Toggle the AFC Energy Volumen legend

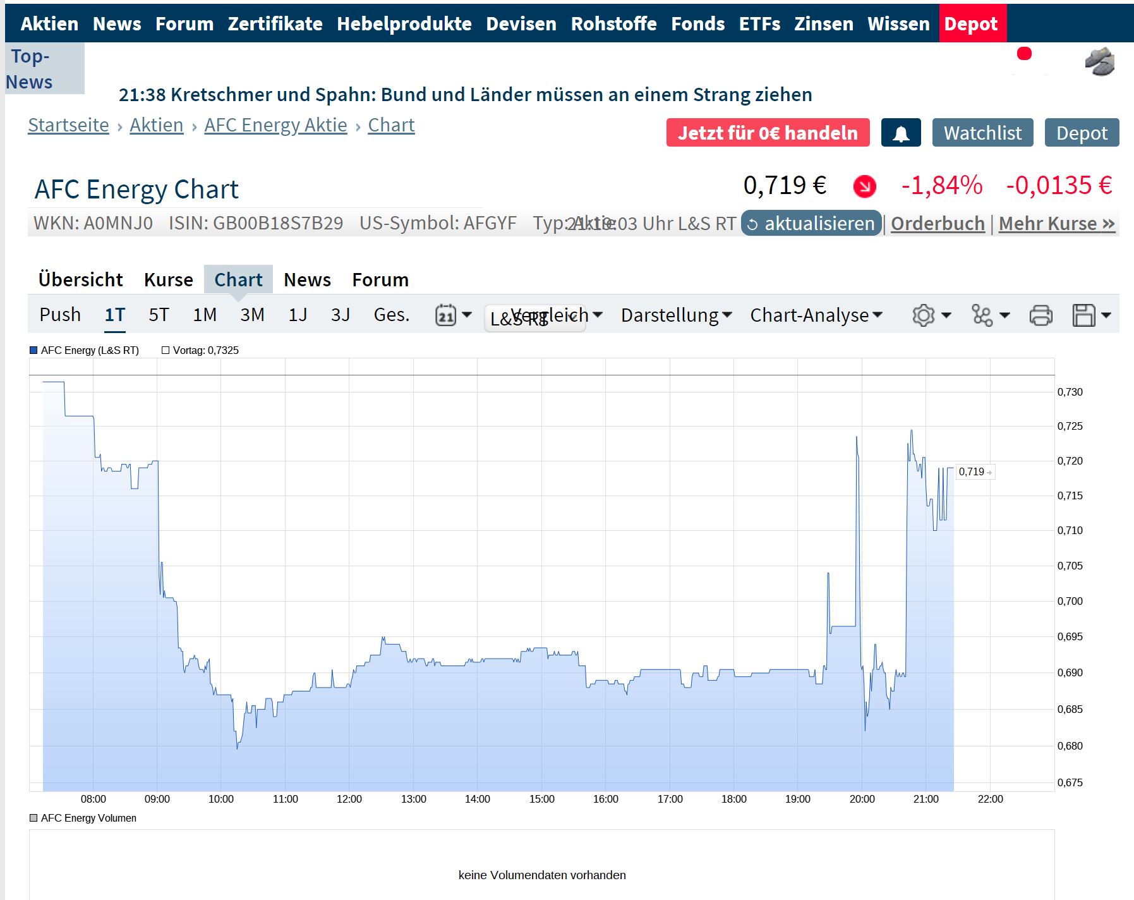pos(83,818)
